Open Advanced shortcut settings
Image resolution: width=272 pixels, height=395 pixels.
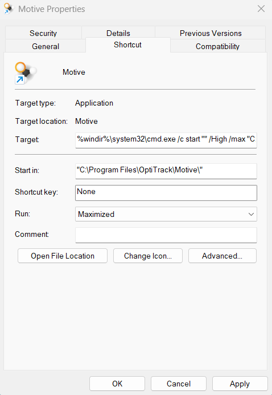click(222, 256)
